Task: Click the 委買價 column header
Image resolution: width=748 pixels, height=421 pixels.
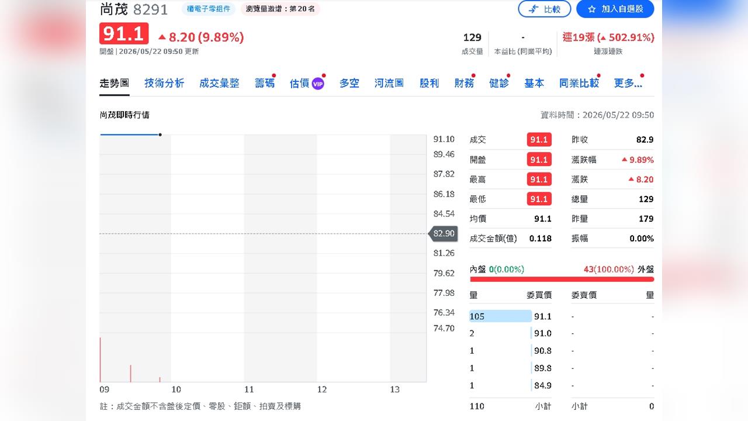Action: [539, 295]
